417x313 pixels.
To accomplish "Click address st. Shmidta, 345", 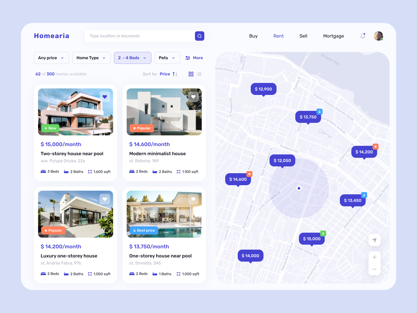I will click(145, 263).
